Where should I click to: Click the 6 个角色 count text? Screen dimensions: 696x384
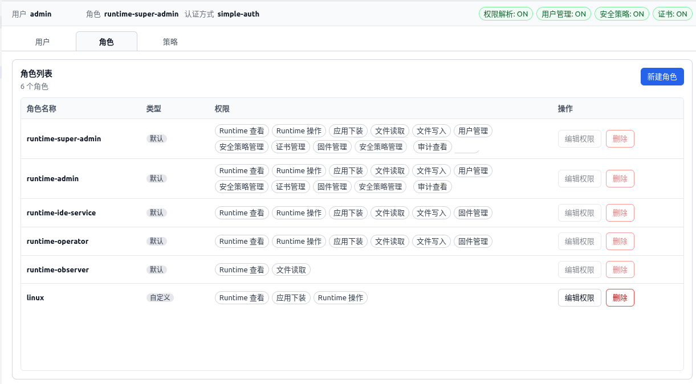point(34,87)
